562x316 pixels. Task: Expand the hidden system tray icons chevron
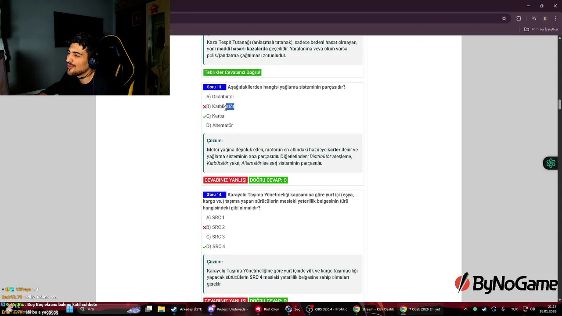point(465,309)
